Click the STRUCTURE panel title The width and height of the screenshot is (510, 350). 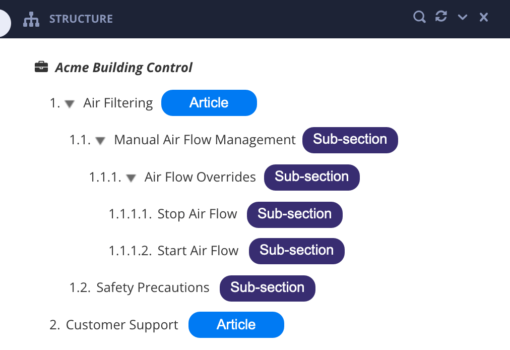pos(81,19)
